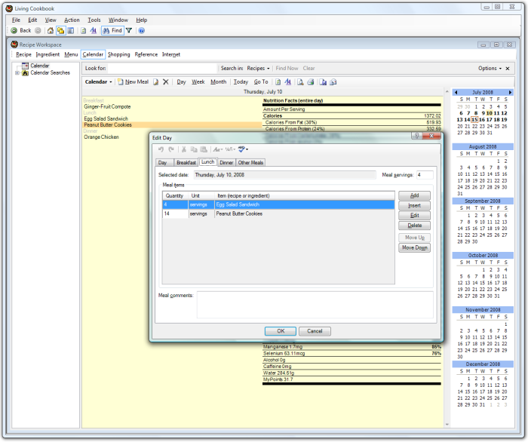Viewport: 528px width, 442px height.
Task: Toggle the folders pane icon in main toolbar
Action: [60, 31]
